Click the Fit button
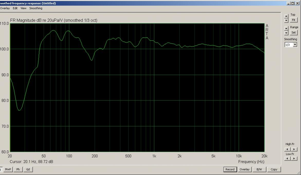The image size is (301, 175). click(294, 20)
